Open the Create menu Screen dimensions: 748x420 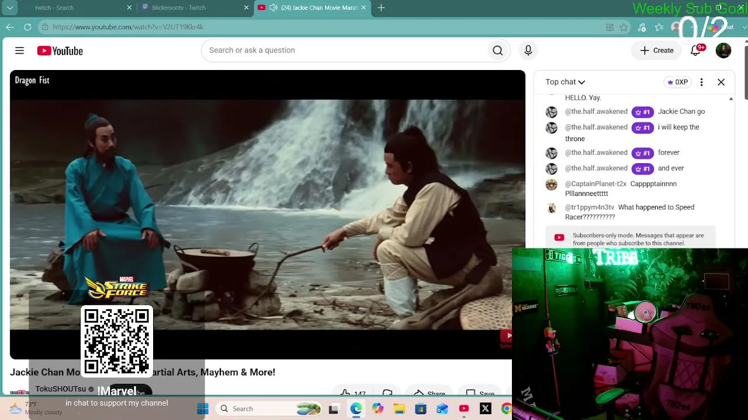coord(657,51)
